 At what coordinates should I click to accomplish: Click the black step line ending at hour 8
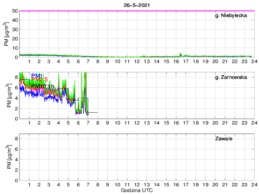(x=93, y=112)
